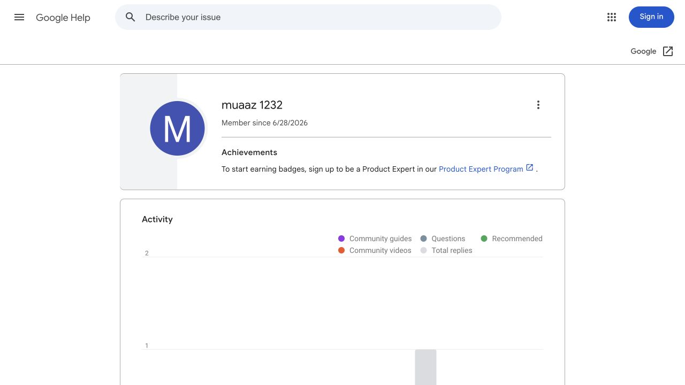Click the Google text link
The width and height of the screenshot is (685, 385).
pos(643,51)
